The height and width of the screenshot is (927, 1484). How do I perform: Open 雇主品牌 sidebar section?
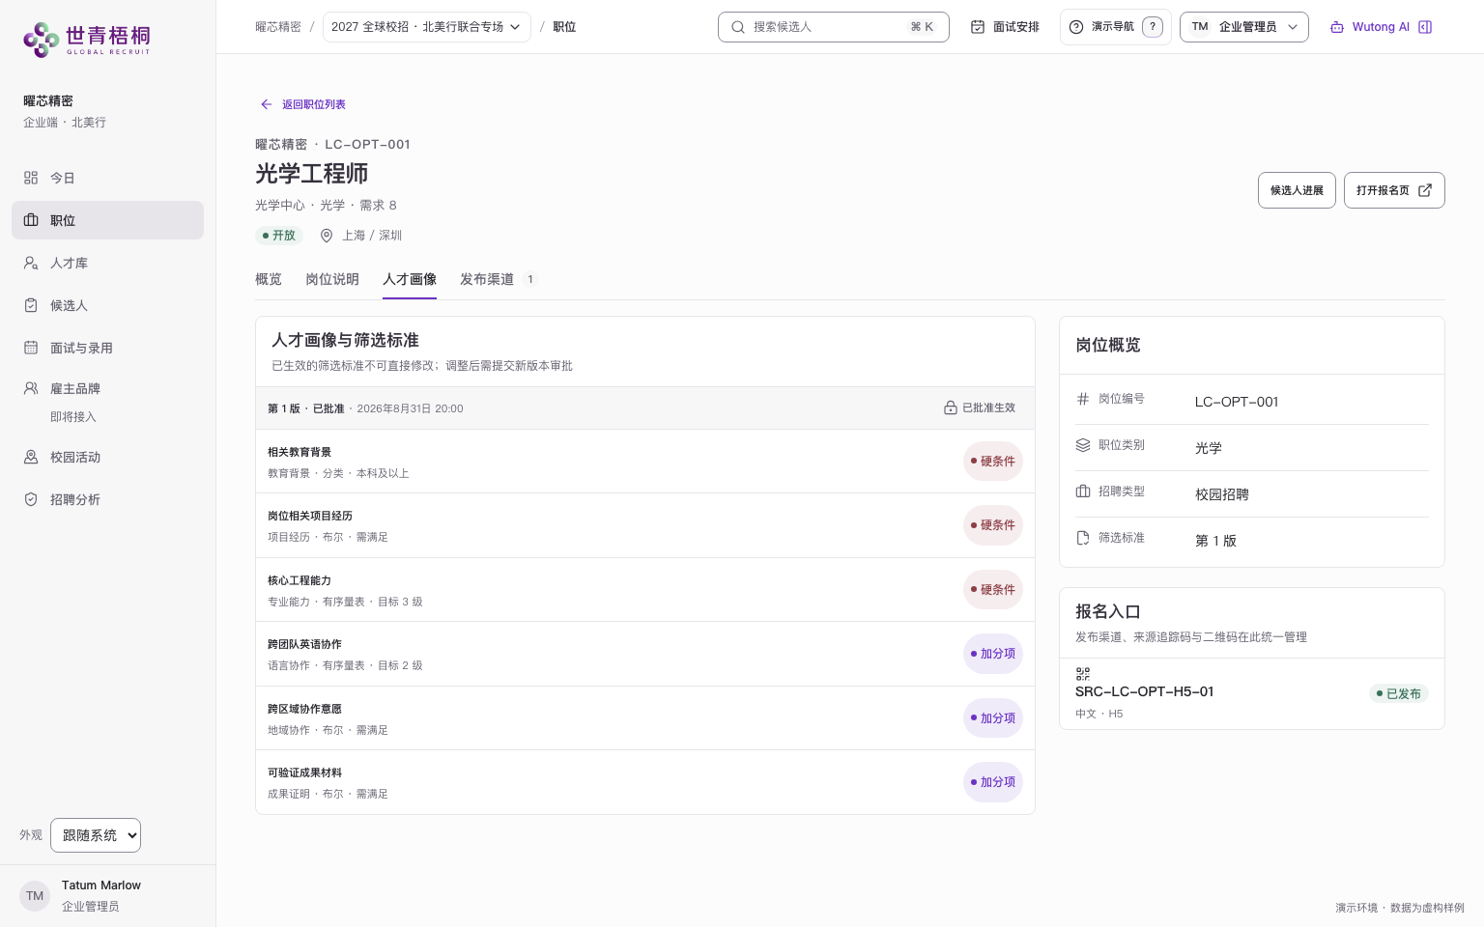(107, 388)
